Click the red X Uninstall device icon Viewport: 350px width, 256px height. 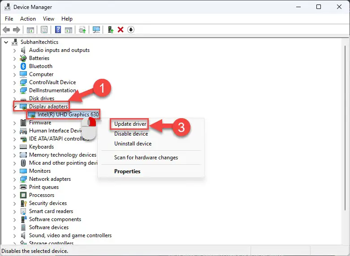121,30
